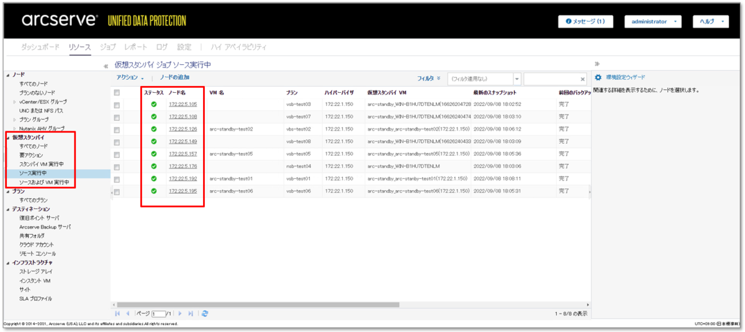Select インスタント VM in the tree
Screen dimensions: 745x332
(35, 281)
